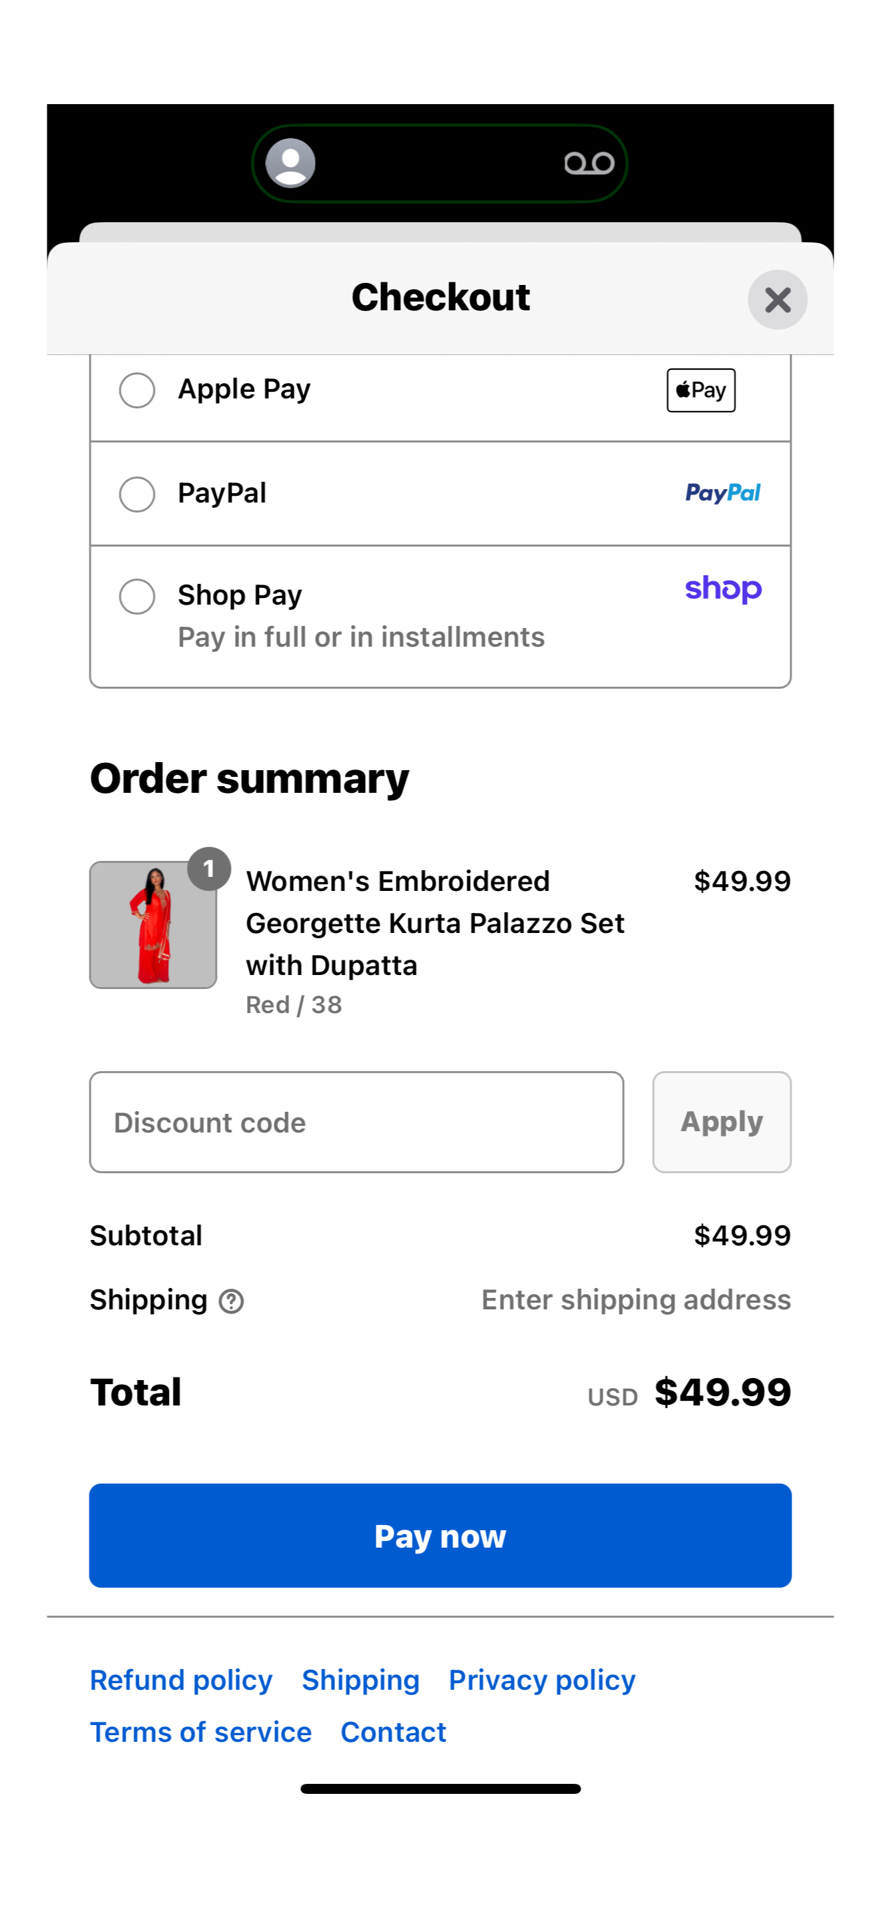Screen dimensions: 881x1914
Task: Select the Apple Pay radio button
Action: [x=137, y=390]
